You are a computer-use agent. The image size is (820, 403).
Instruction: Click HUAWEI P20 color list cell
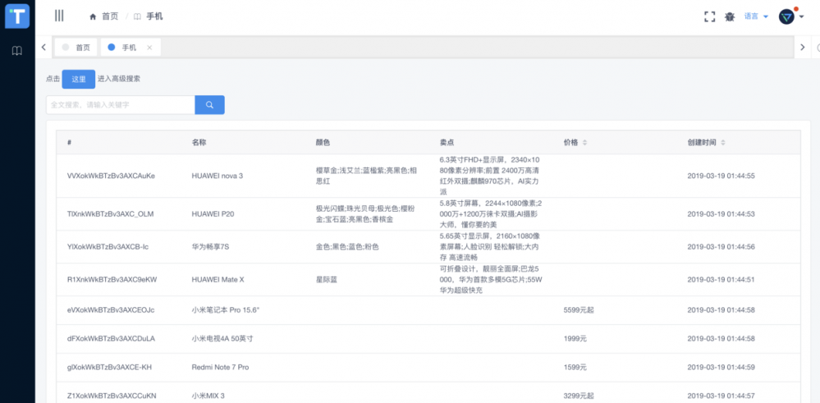pyautogui.click(x=366, y=213)
